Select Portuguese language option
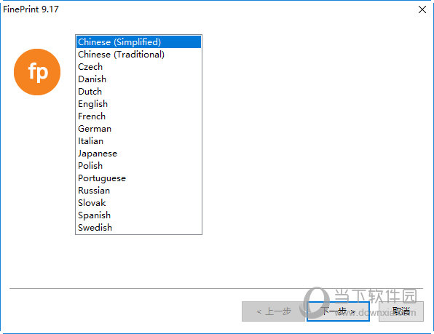 tap(138, 178)
